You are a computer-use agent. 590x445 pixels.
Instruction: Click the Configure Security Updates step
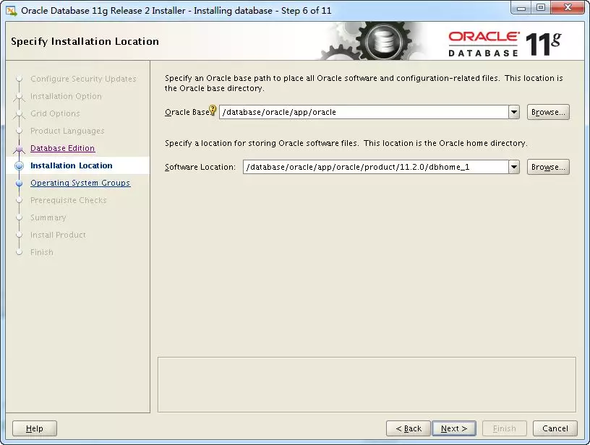pyautogui.click(x=83, y=79)
